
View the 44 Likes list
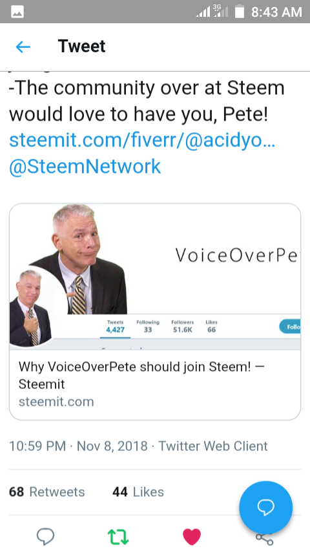(138, 492)
